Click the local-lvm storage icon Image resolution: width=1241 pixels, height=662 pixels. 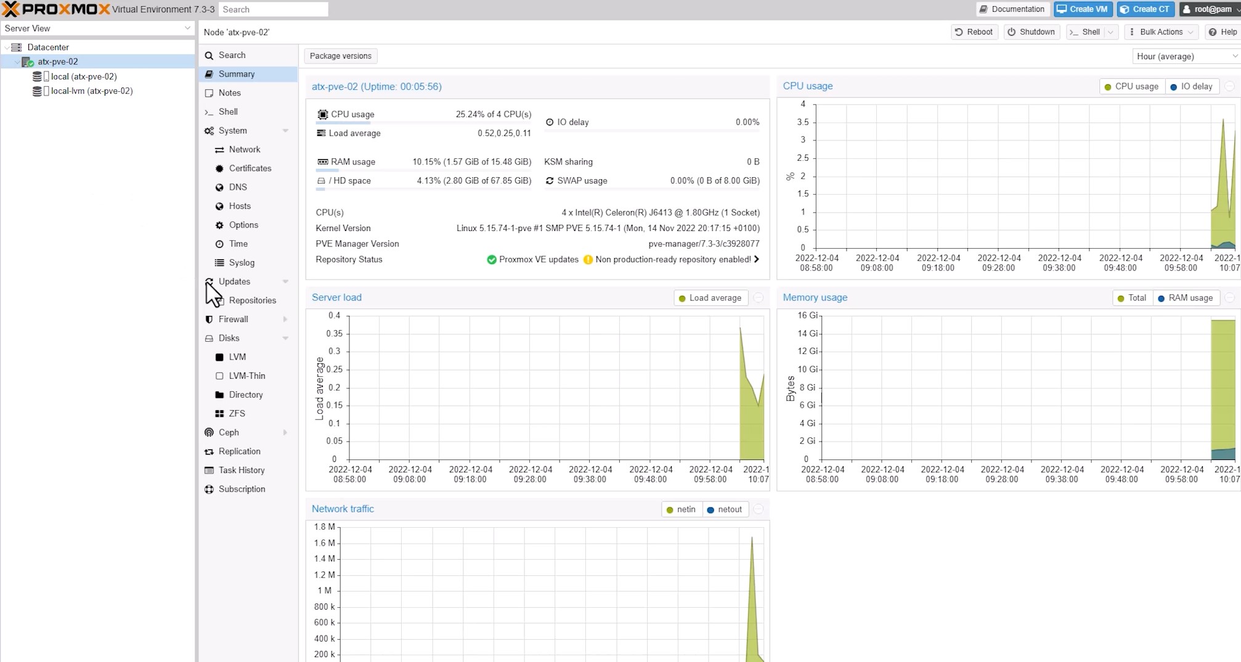tap(38, 91)
